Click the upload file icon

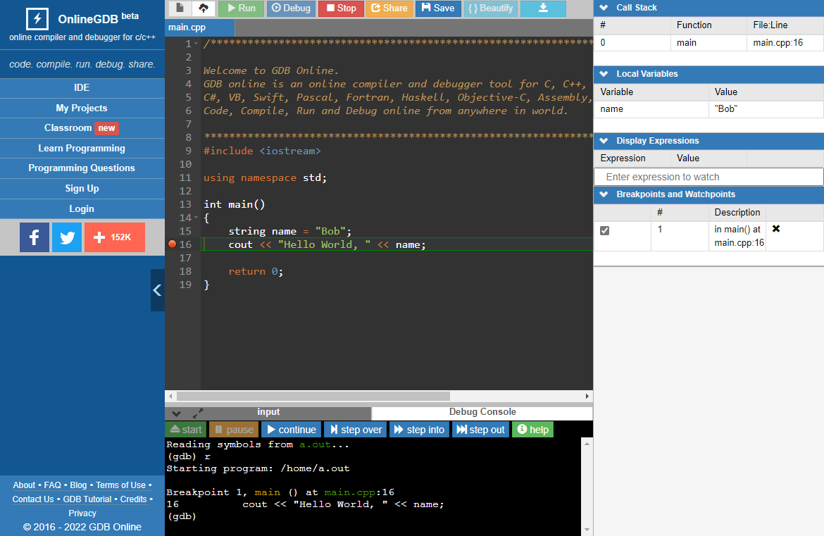coord(203,8)
